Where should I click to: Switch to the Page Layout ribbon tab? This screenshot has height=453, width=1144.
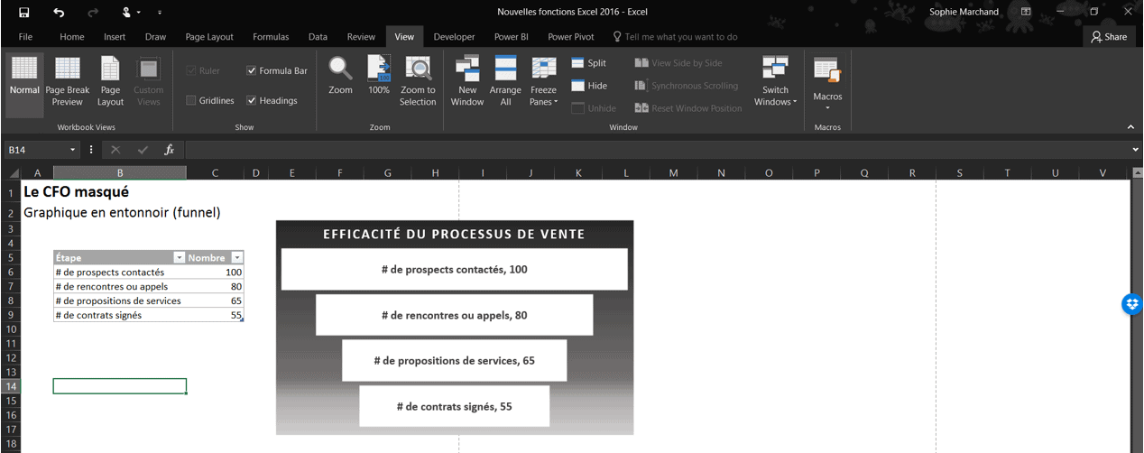coord(209,37)
